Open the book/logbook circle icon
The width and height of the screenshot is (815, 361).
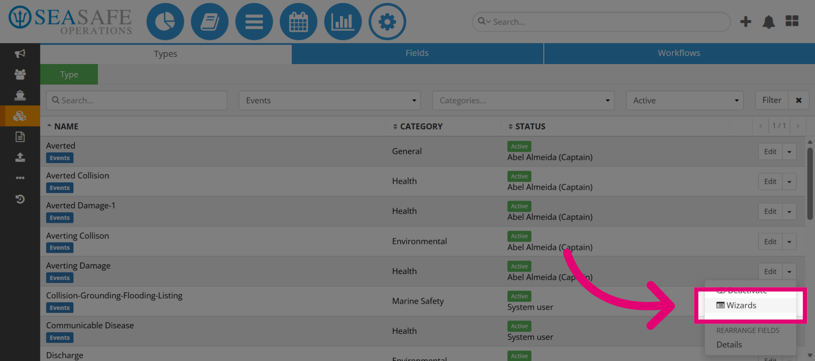tap(210, 22)
